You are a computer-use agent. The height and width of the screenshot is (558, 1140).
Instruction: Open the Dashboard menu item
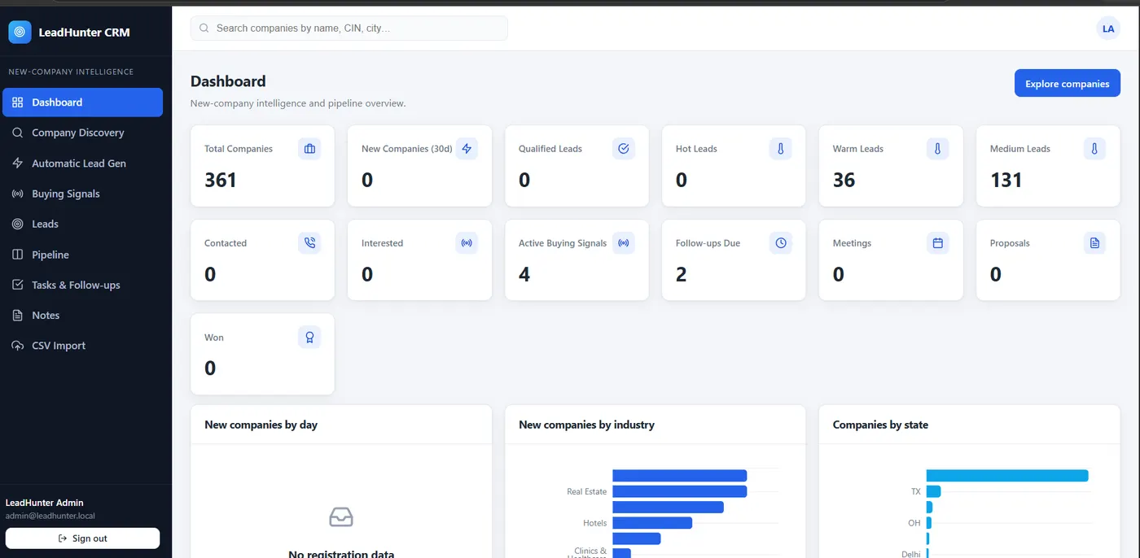82,102
